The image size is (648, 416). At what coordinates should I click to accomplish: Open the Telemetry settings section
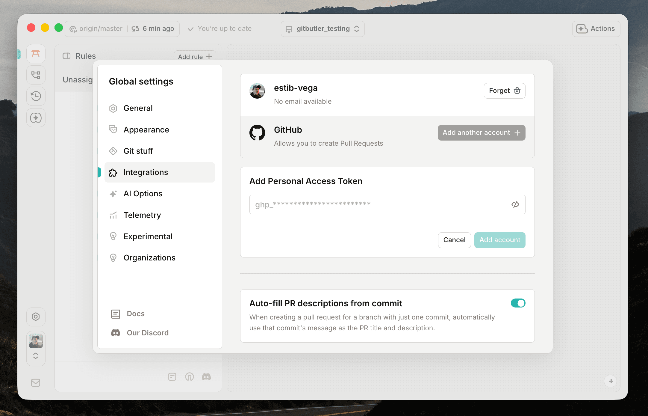pos(142,215)
